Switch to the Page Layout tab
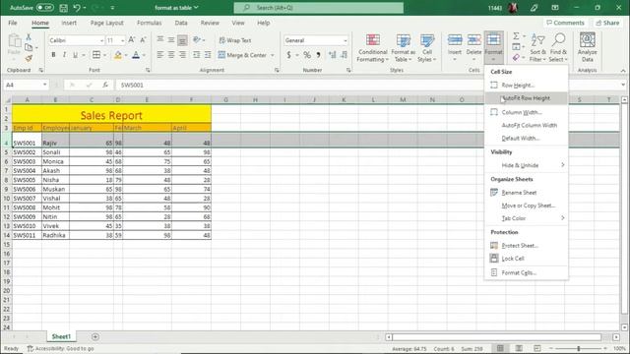This screenshot has height=354, width=630. tap(107, 23)
